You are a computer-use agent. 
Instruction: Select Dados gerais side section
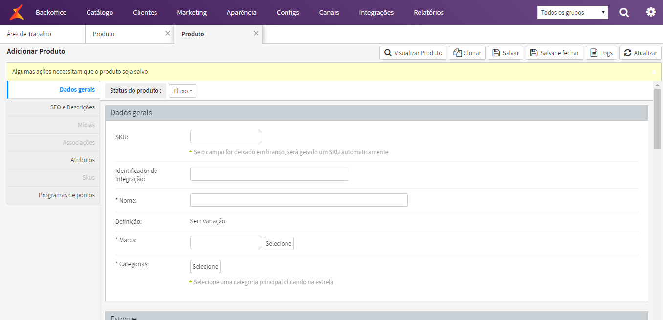pyautogui.click(x=54, y=90)
